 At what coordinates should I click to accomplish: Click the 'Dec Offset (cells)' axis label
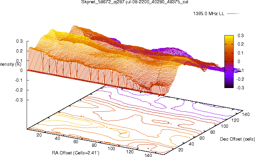tap(238, 139)
